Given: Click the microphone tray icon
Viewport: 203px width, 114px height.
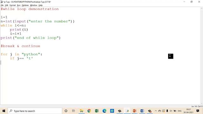Looking at the screenshot, I should point(167,111).
